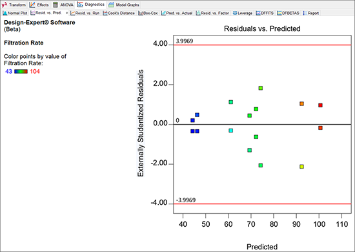Image resolution: width=355 pixels, height=252 pixels.
Task: Select the red data point near 100 predicted
Action: pos(320,105)
